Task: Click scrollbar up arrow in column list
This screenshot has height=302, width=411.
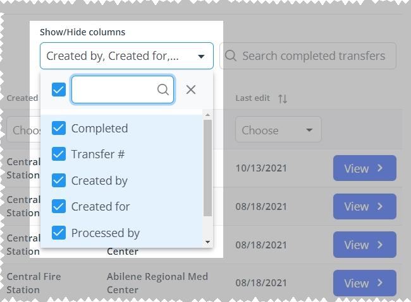Action: 207,115
